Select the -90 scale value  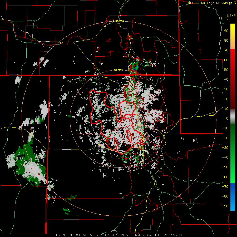click(225, 206)
